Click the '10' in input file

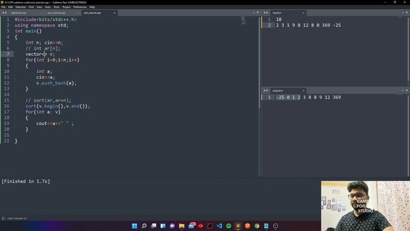click(x=279, y=19)
